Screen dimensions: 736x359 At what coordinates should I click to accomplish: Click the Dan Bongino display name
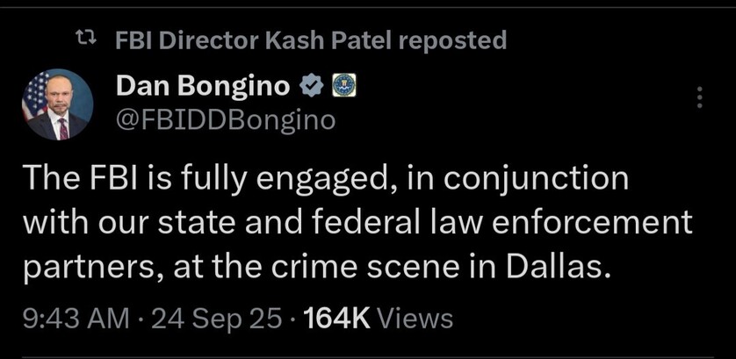coord(203,87)
